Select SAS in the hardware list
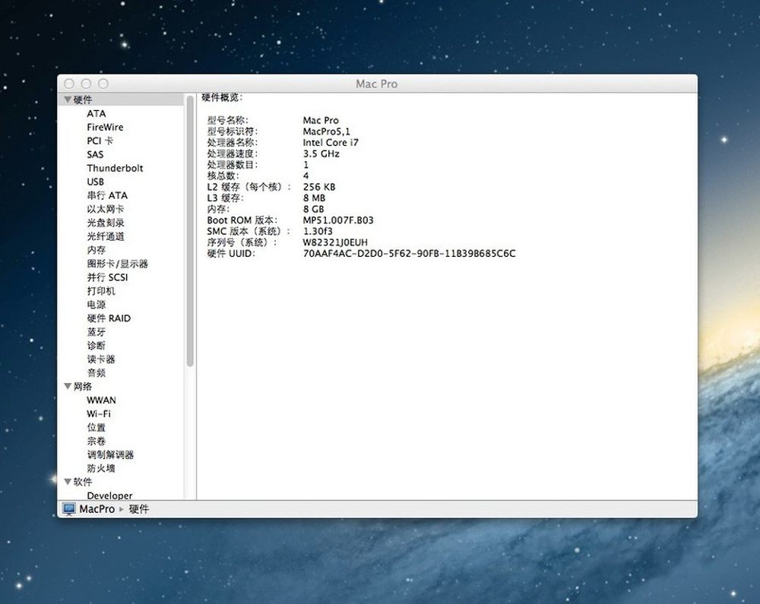The height and width of the screenshot is (604, 760). pos(95,154)
